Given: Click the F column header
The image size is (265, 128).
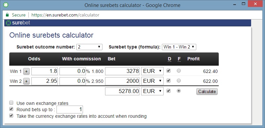Looking at the screenshot, I should [179, 59].
